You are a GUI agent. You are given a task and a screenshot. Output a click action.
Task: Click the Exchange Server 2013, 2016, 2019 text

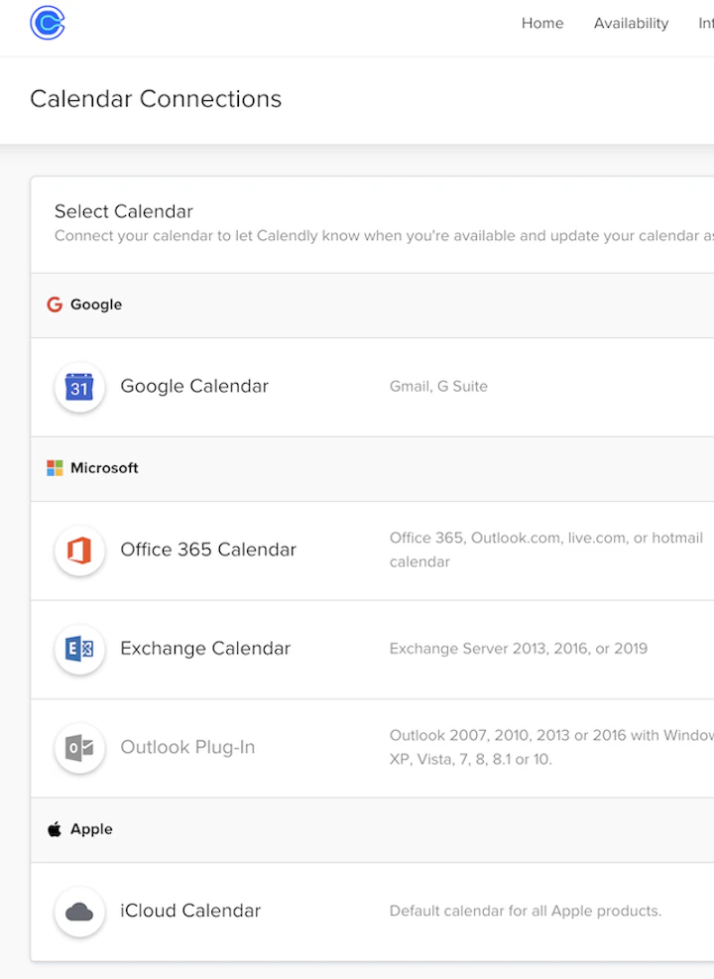[x=518, y=649]
